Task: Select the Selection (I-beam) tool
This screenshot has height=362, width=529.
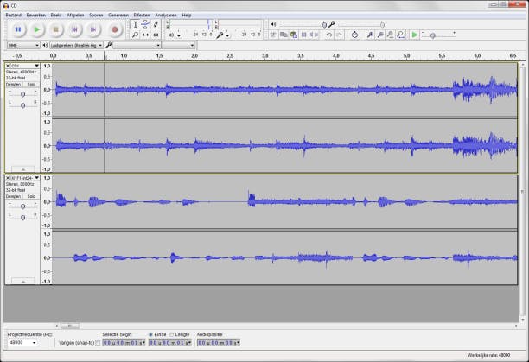Action: point(135,24)
